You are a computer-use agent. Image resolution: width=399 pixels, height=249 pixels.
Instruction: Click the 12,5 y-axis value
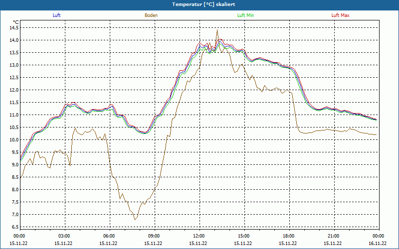tap(14, 78)
